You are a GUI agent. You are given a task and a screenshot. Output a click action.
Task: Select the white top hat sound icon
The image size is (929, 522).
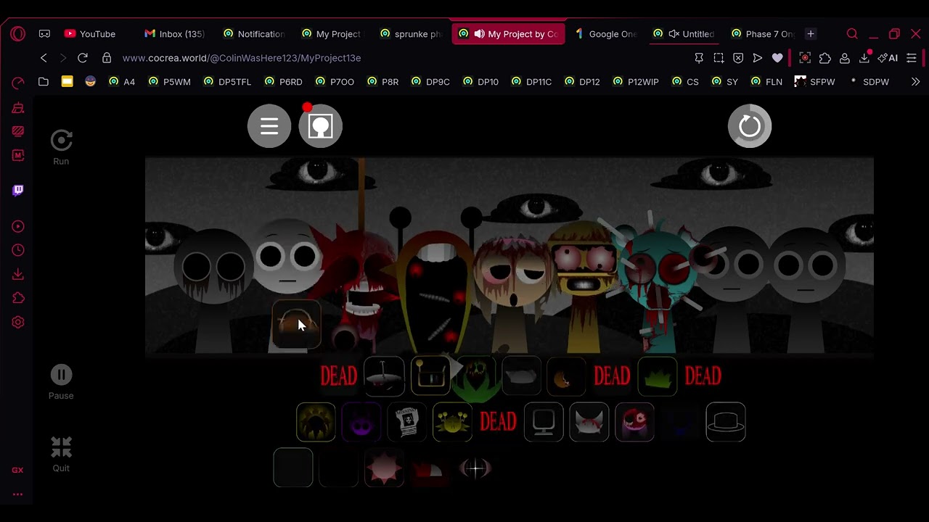[726, 422]
